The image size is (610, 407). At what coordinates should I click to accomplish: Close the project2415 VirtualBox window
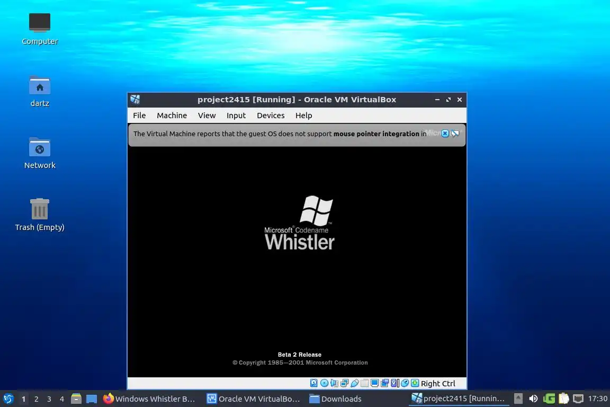click(x=460, y=100)
